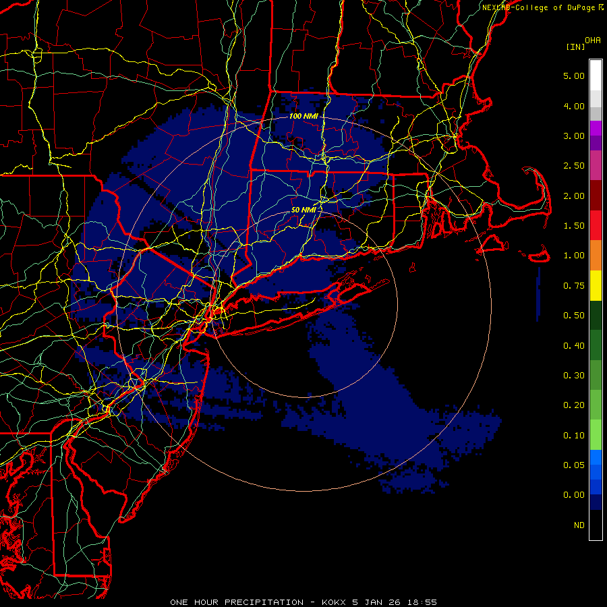This screenshot has width=607, height=607.
Task: Click the 100 NMI range ring label
Action: (x=303, y=116)
